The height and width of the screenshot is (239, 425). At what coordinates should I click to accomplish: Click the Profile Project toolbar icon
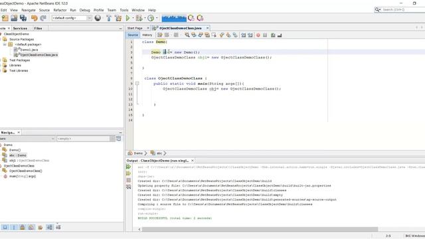(x=151, y=18)
